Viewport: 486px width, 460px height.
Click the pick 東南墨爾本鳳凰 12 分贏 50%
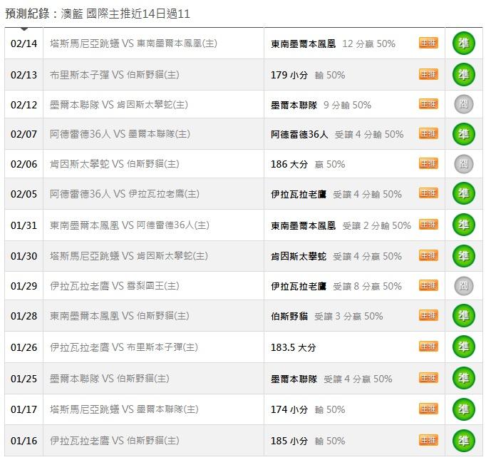[334, 44]
